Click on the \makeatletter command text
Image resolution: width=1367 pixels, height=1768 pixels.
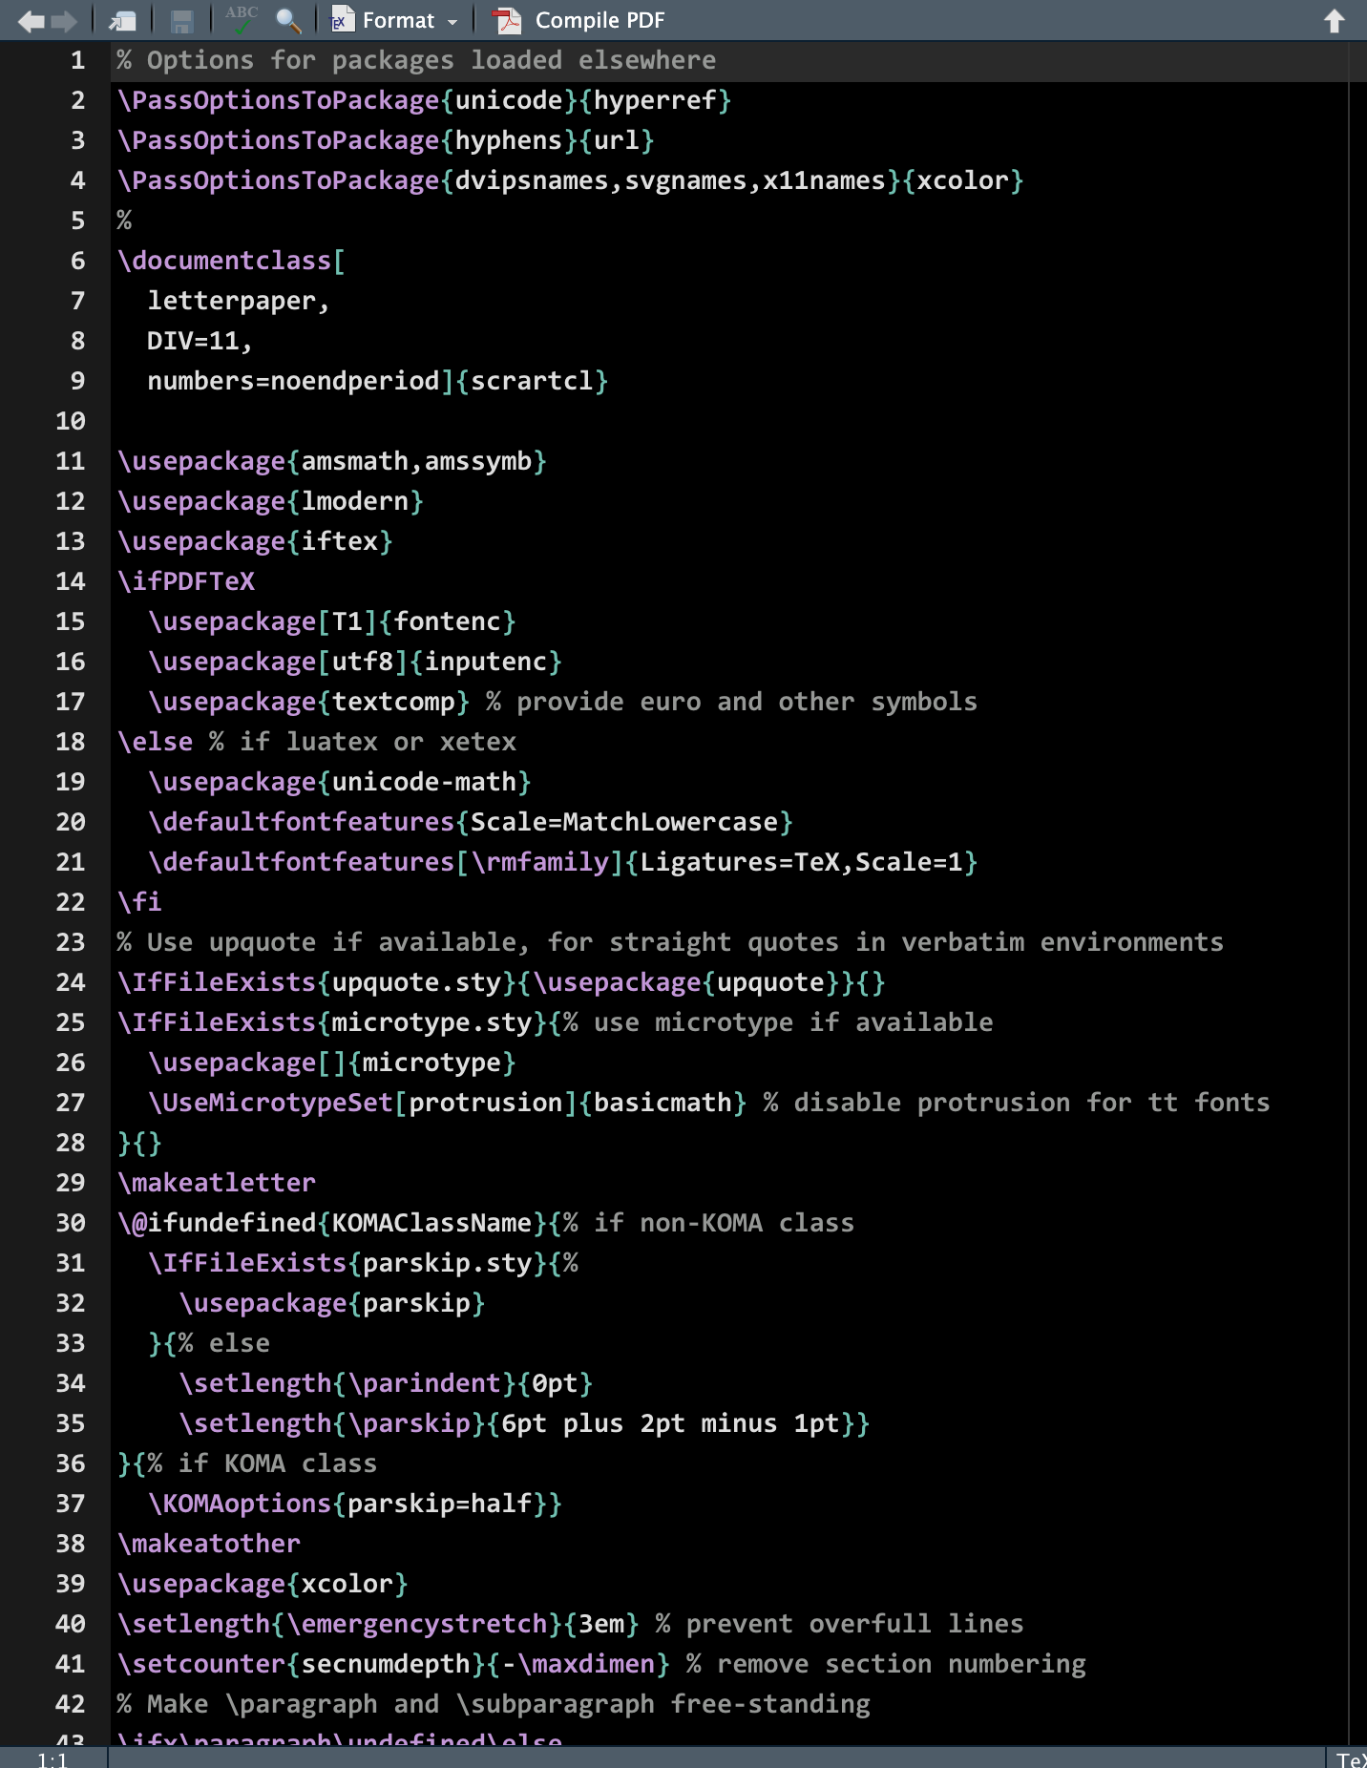click(x=217, y=1183)
